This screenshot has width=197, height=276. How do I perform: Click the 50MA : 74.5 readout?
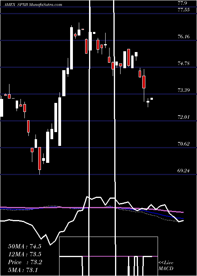[x=24, y=246]
